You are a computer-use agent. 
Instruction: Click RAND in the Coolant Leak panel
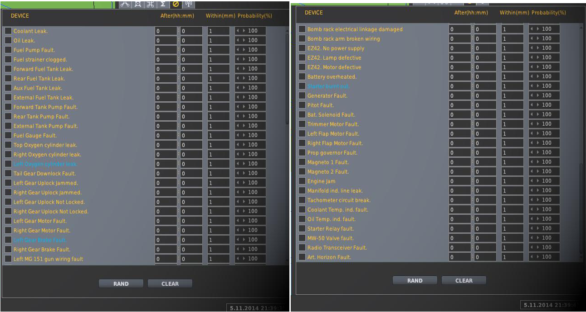(x=121, y=284)
